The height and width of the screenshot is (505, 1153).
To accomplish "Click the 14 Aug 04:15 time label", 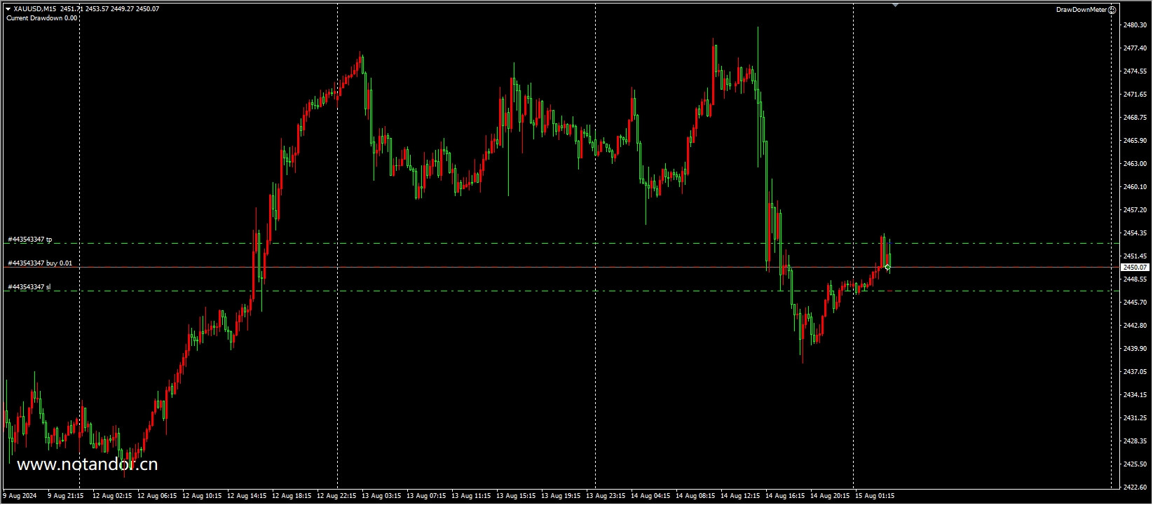I will click(x=650, y=496).
